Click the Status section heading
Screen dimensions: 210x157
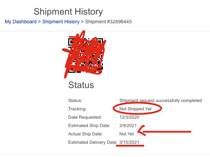[81, 85]
